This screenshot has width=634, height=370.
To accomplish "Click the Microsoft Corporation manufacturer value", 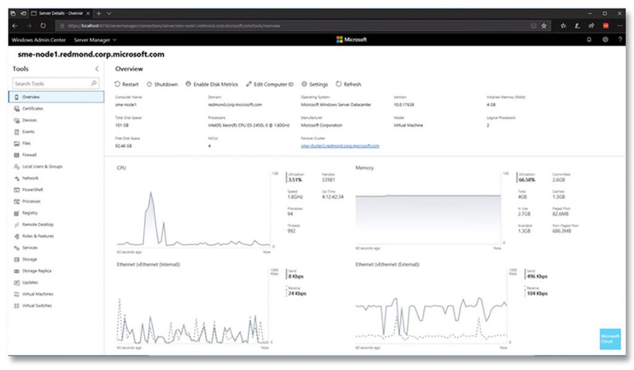I will [321, 125].
